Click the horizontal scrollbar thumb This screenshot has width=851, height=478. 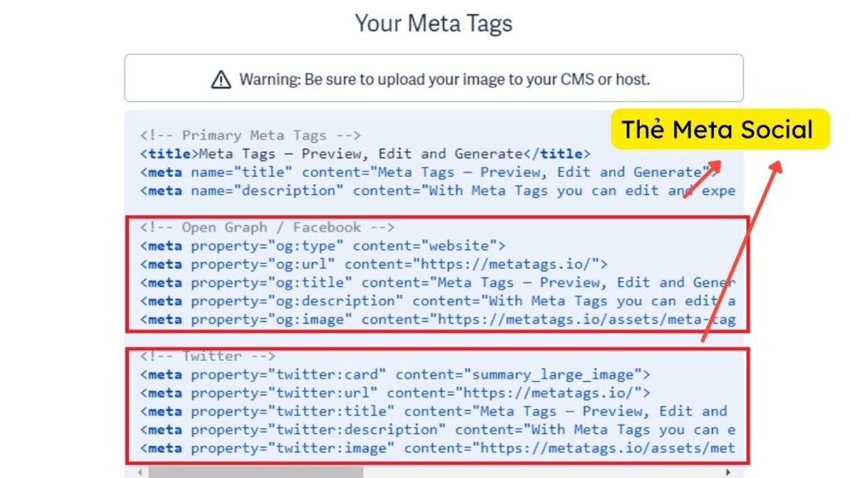tap(255, 472)
